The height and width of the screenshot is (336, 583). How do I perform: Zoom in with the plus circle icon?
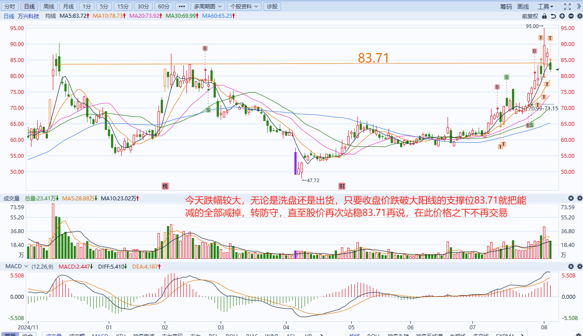coord(562,16)
